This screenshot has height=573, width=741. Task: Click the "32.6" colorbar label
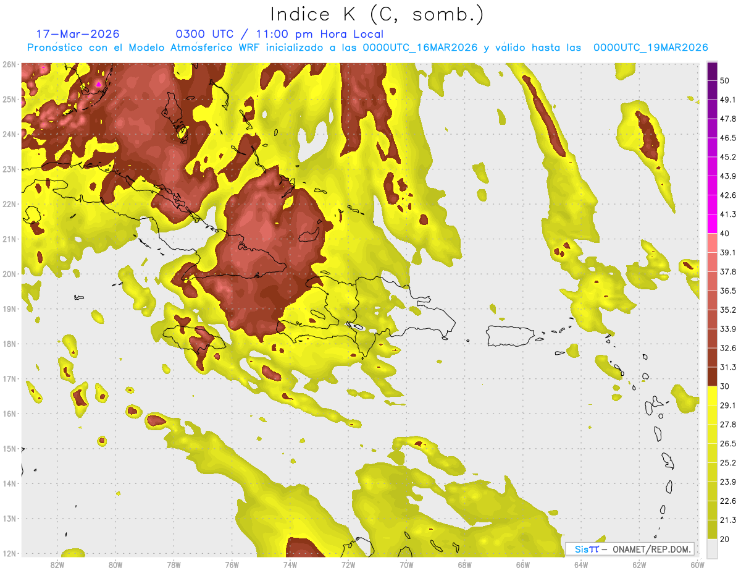tap(728, 348)
